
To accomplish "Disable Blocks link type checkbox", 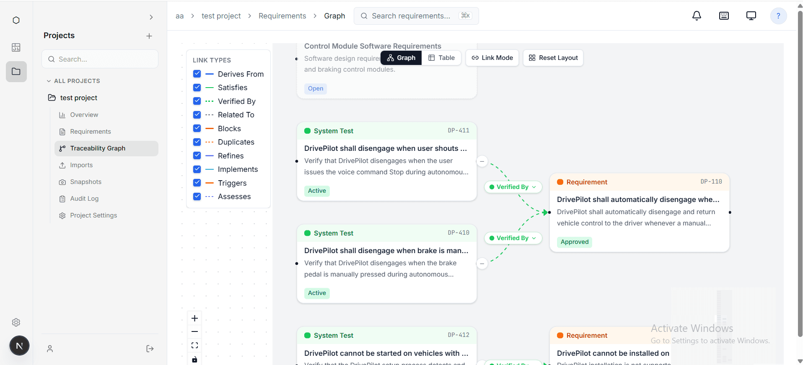I will click(x=197, y=128).
